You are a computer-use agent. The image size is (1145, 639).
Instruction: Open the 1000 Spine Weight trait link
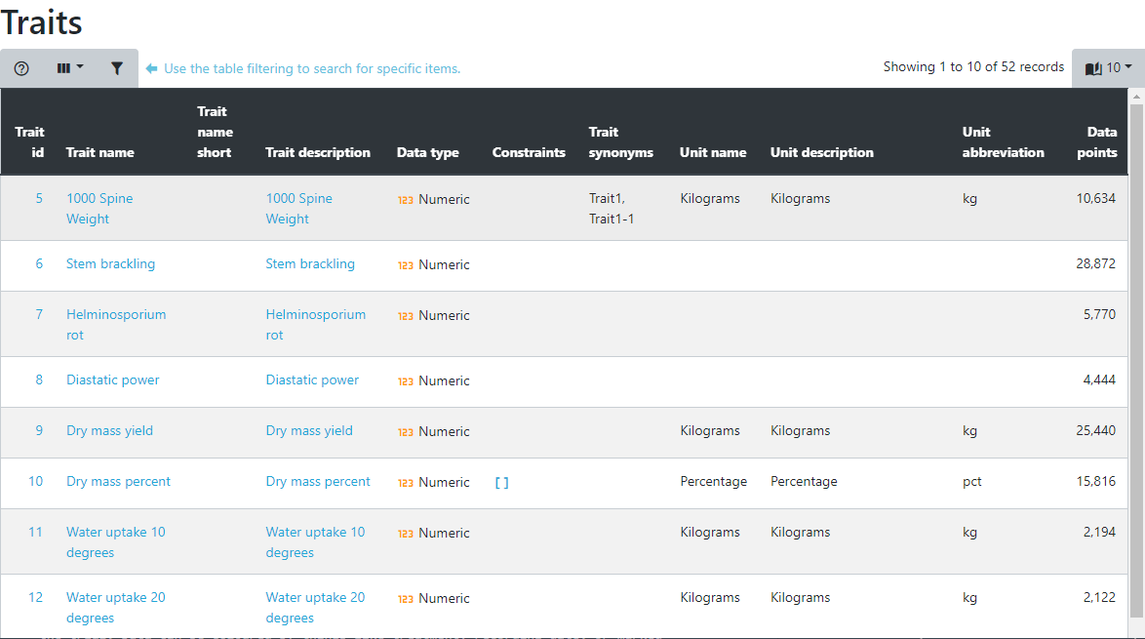[x=99, y=208]
